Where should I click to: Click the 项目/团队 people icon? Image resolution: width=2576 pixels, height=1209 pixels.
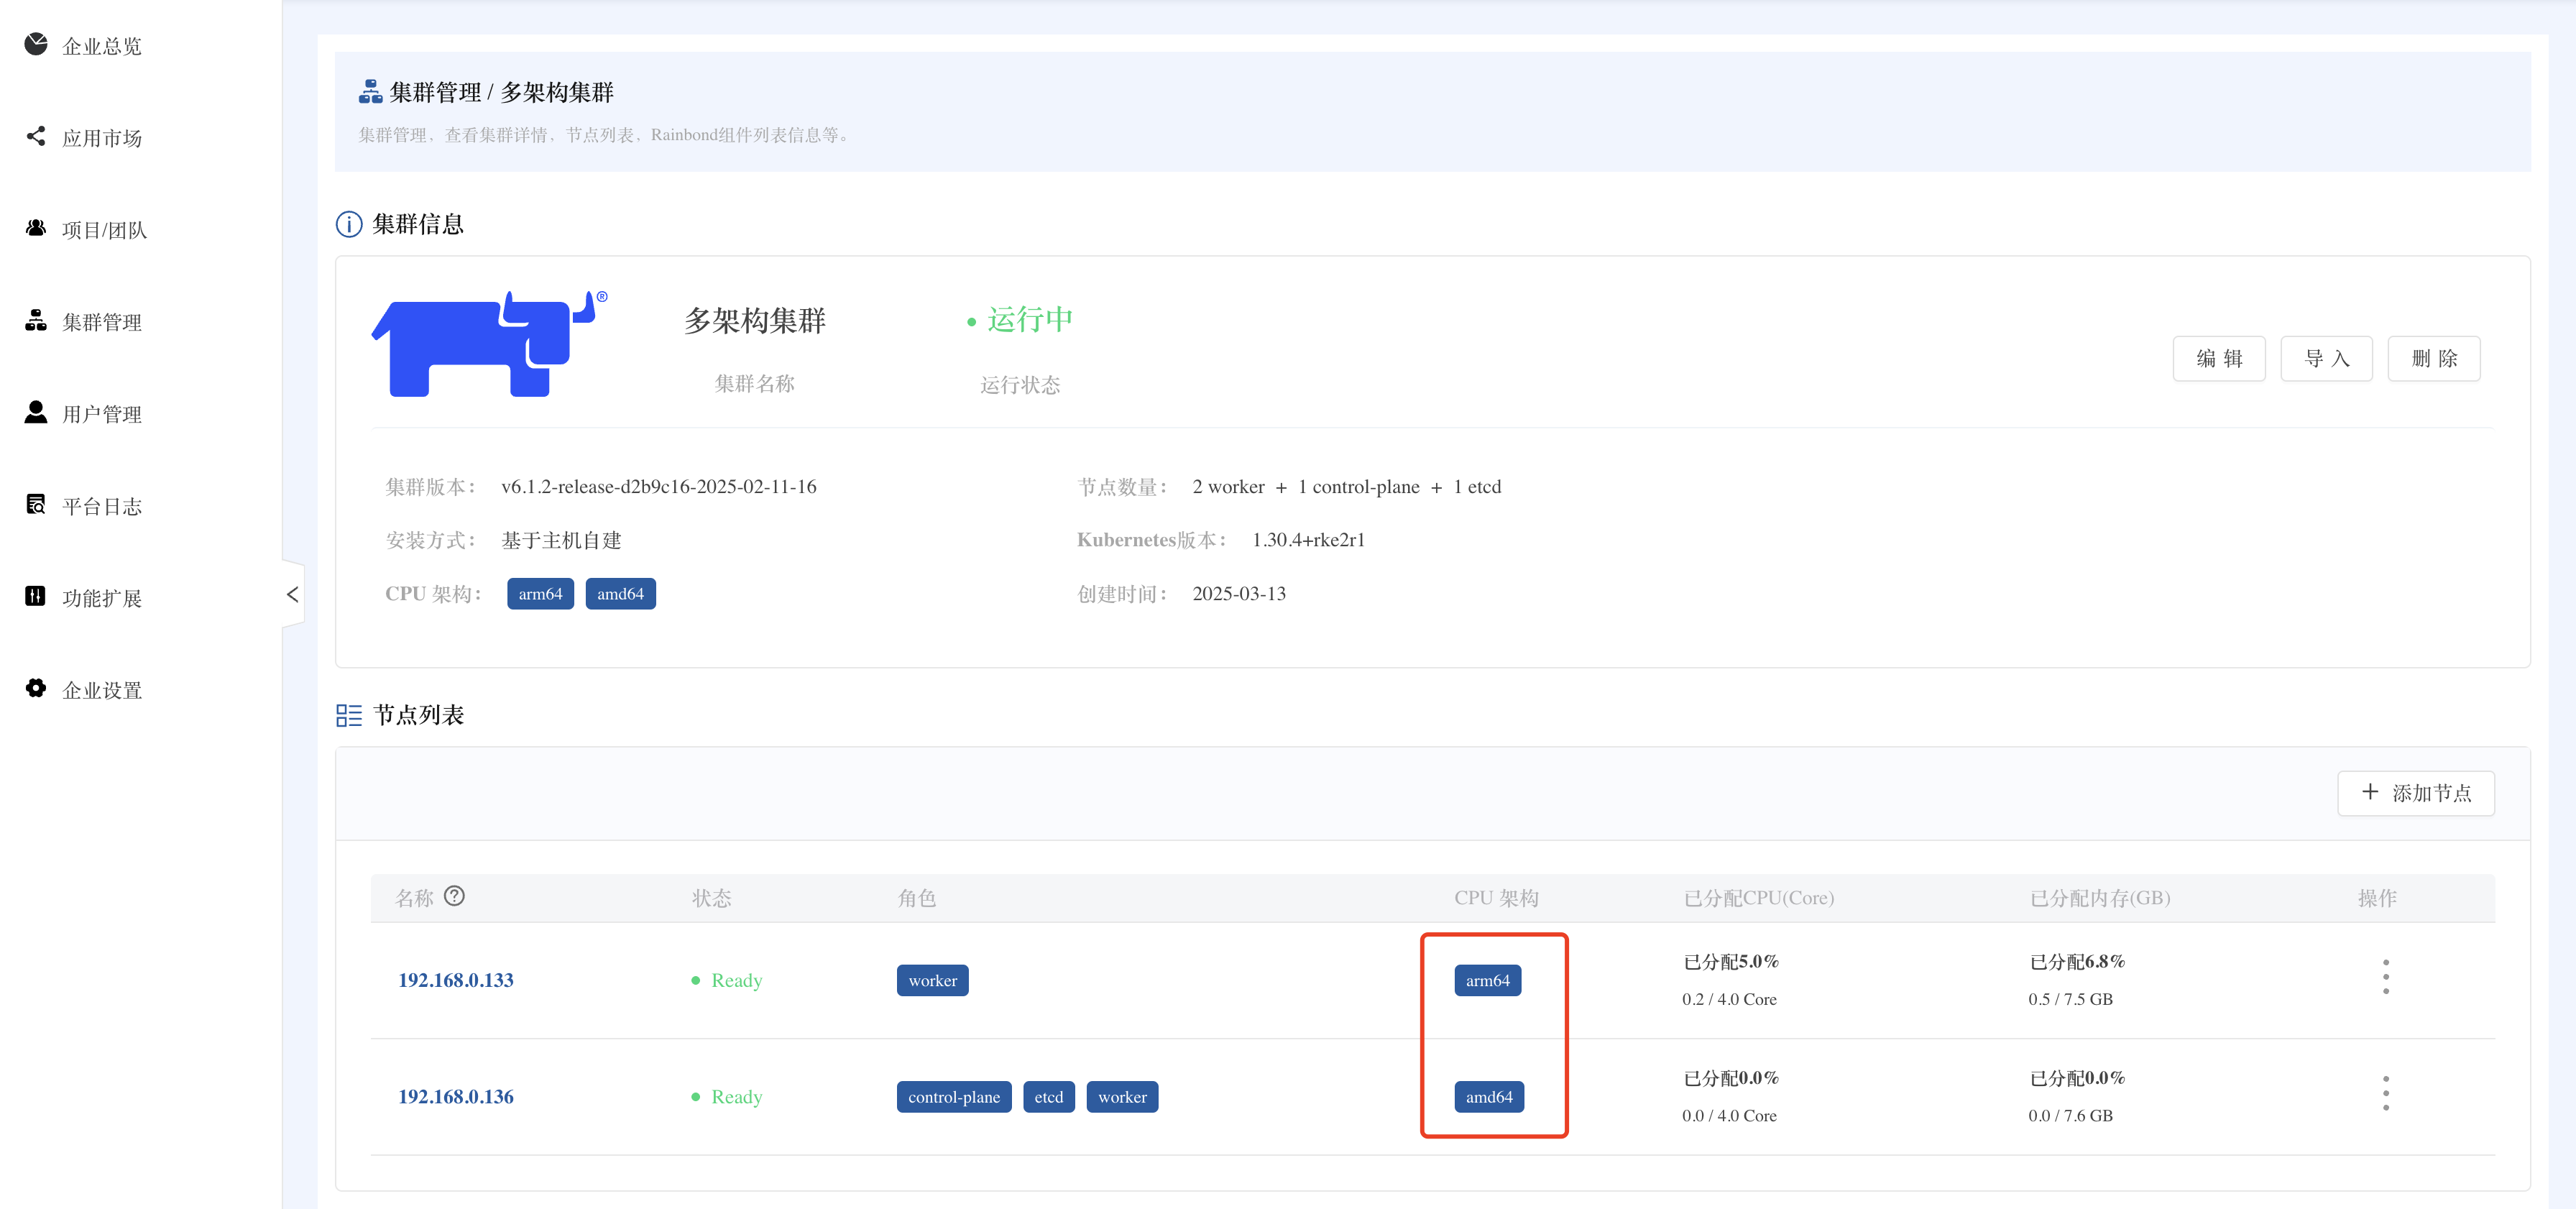(36, 228)
